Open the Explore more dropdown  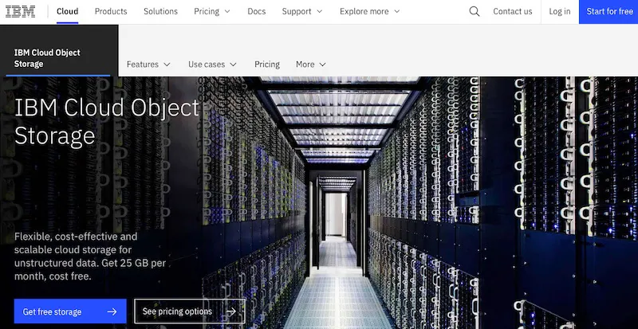(370, 11)
